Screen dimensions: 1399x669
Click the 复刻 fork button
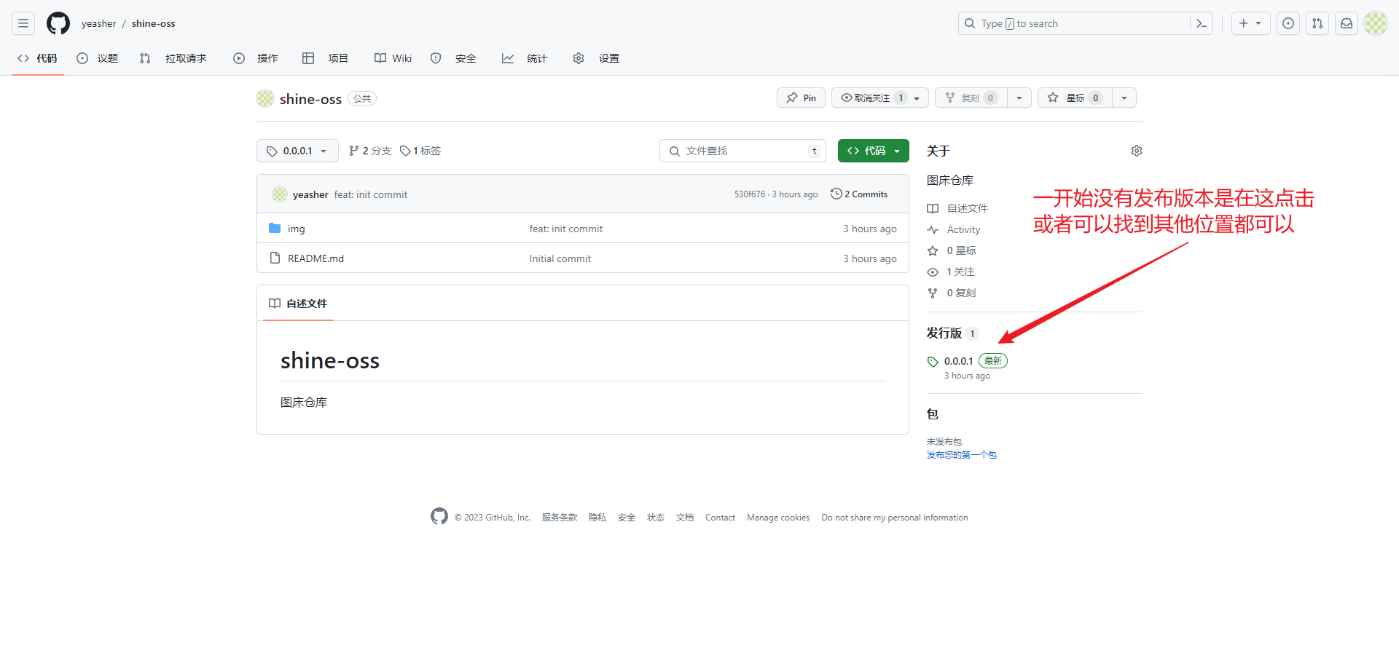[971, 98]
